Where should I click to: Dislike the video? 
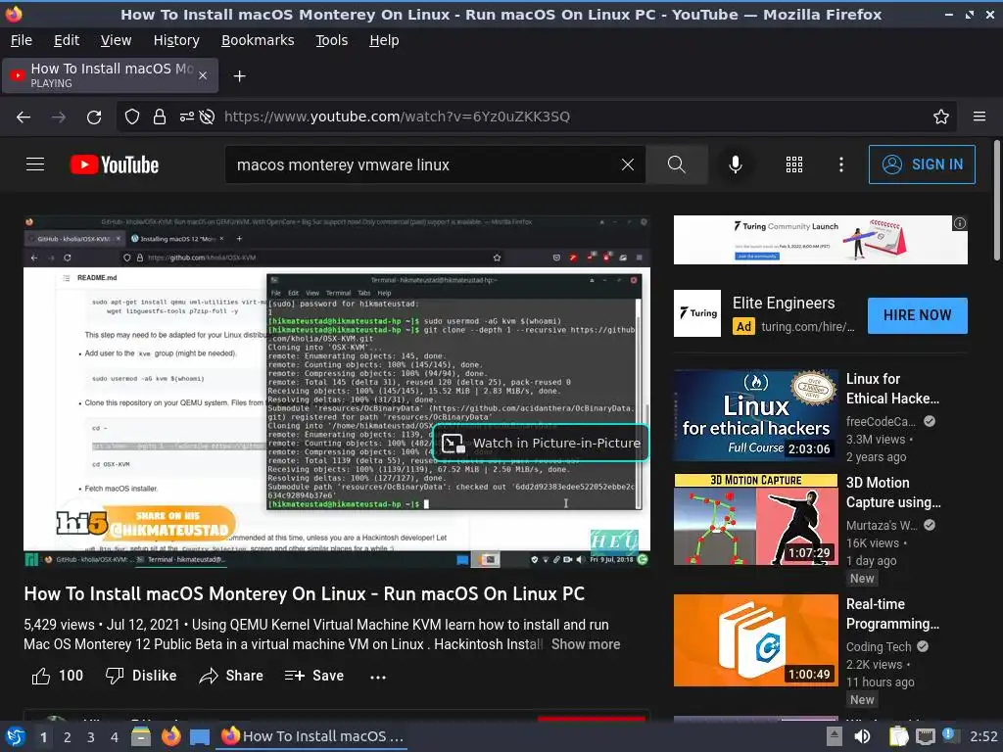141,676
